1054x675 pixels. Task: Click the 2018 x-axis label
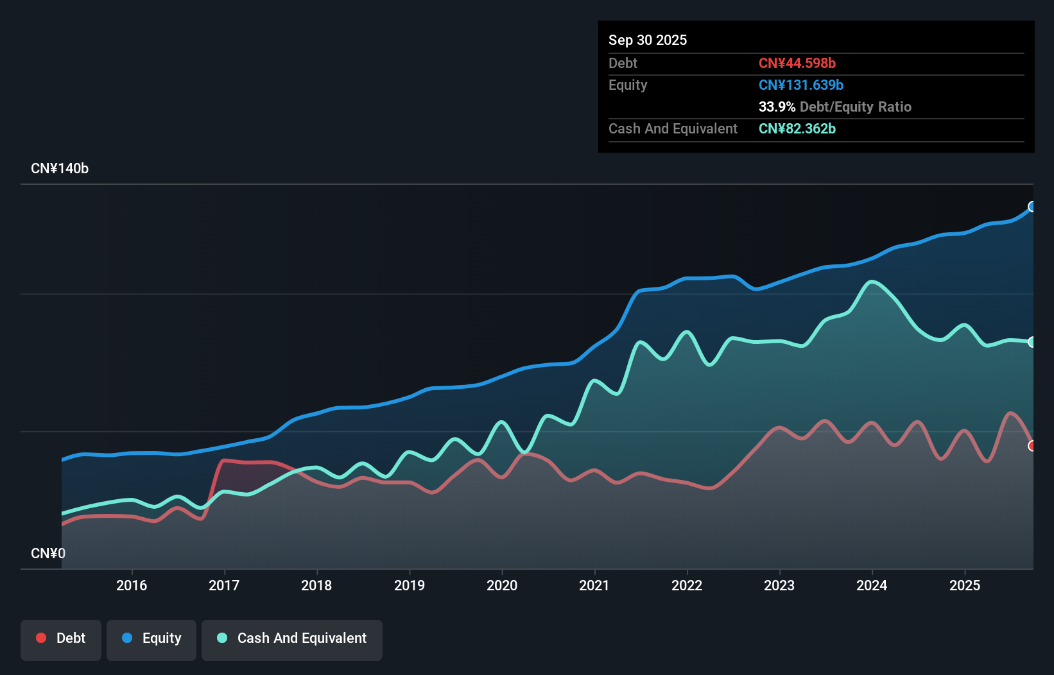[x=316, y=585]
